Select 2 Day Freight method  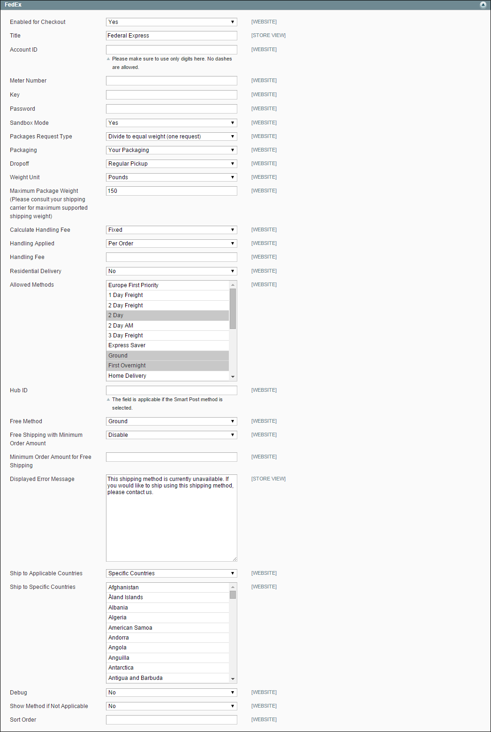coord(167,305)
